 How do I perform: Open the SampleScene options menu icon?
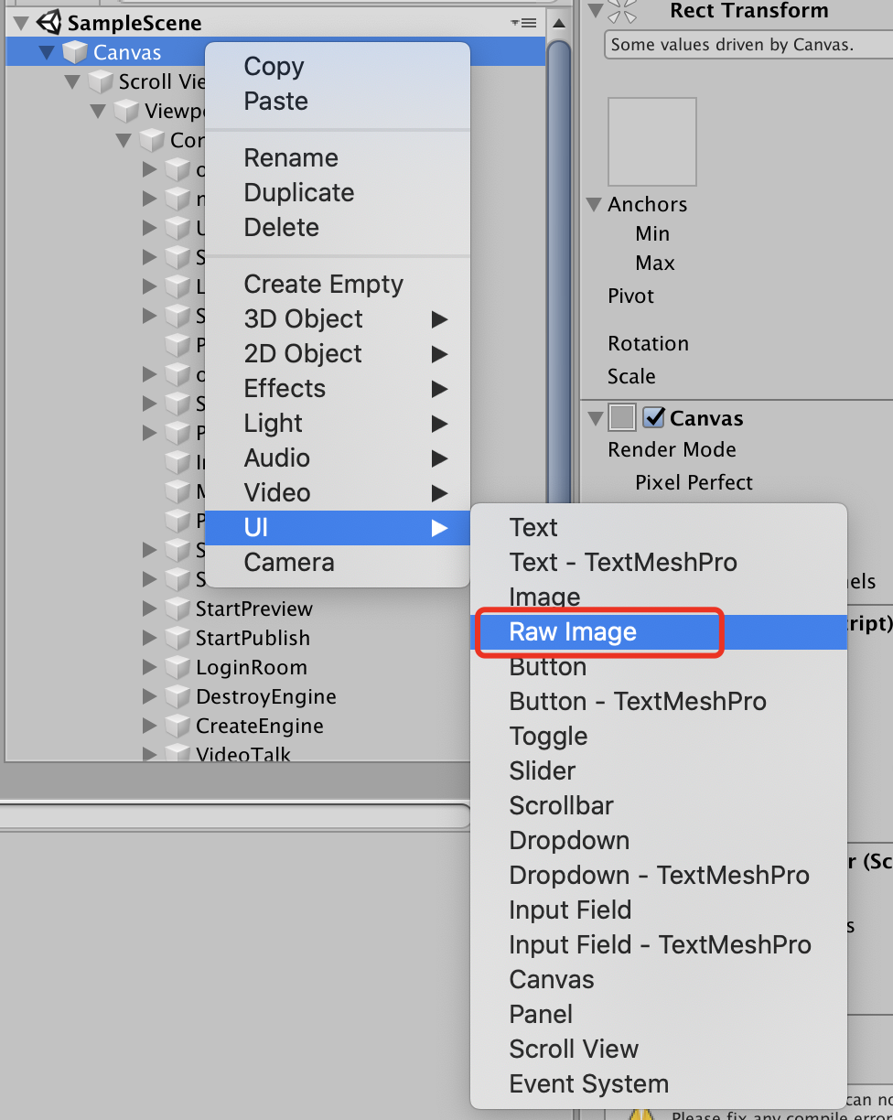click(525, 23)
